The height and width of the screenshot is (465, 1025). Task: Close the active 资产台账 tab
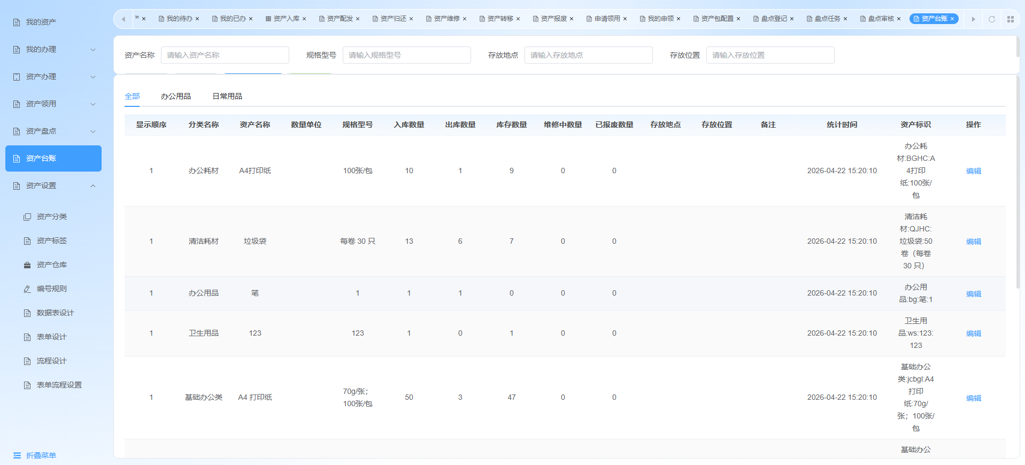pos(952,19)
